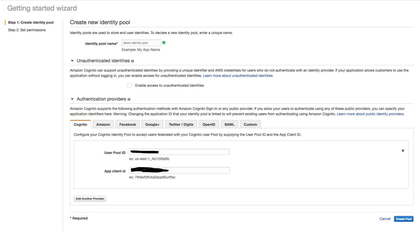Click the Add Another Provider button
Viewport: 420px width, 252px height.
pos(90,199)
